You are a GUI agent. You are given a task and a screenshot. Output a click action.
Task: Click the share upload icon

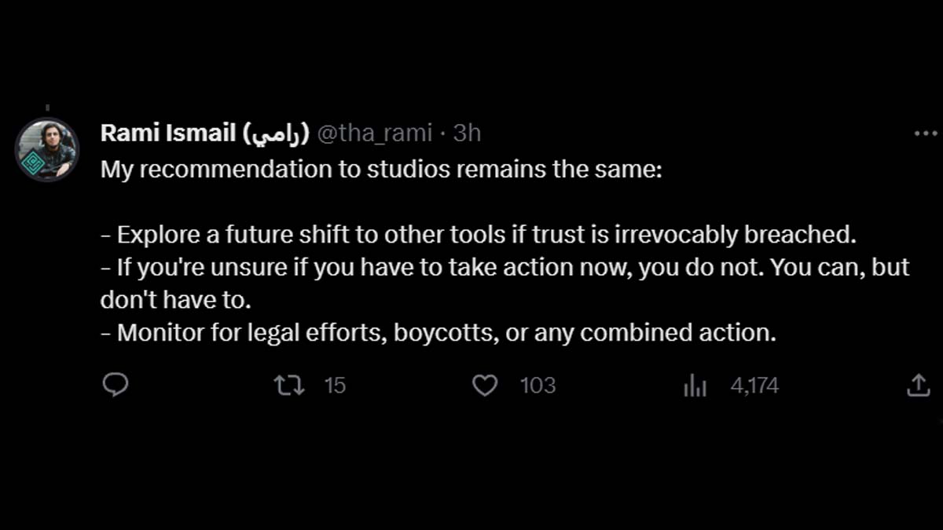(x=918, y=385)
